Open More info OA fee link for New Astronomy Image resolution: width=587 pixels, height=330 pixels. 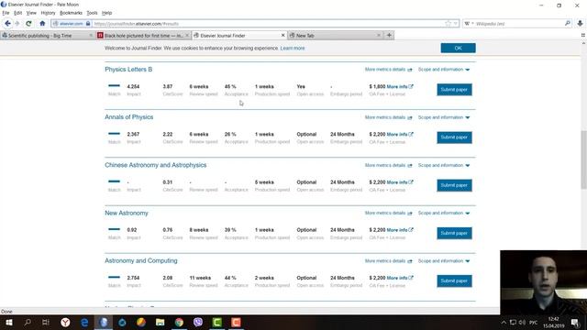[x=400, y=230]
